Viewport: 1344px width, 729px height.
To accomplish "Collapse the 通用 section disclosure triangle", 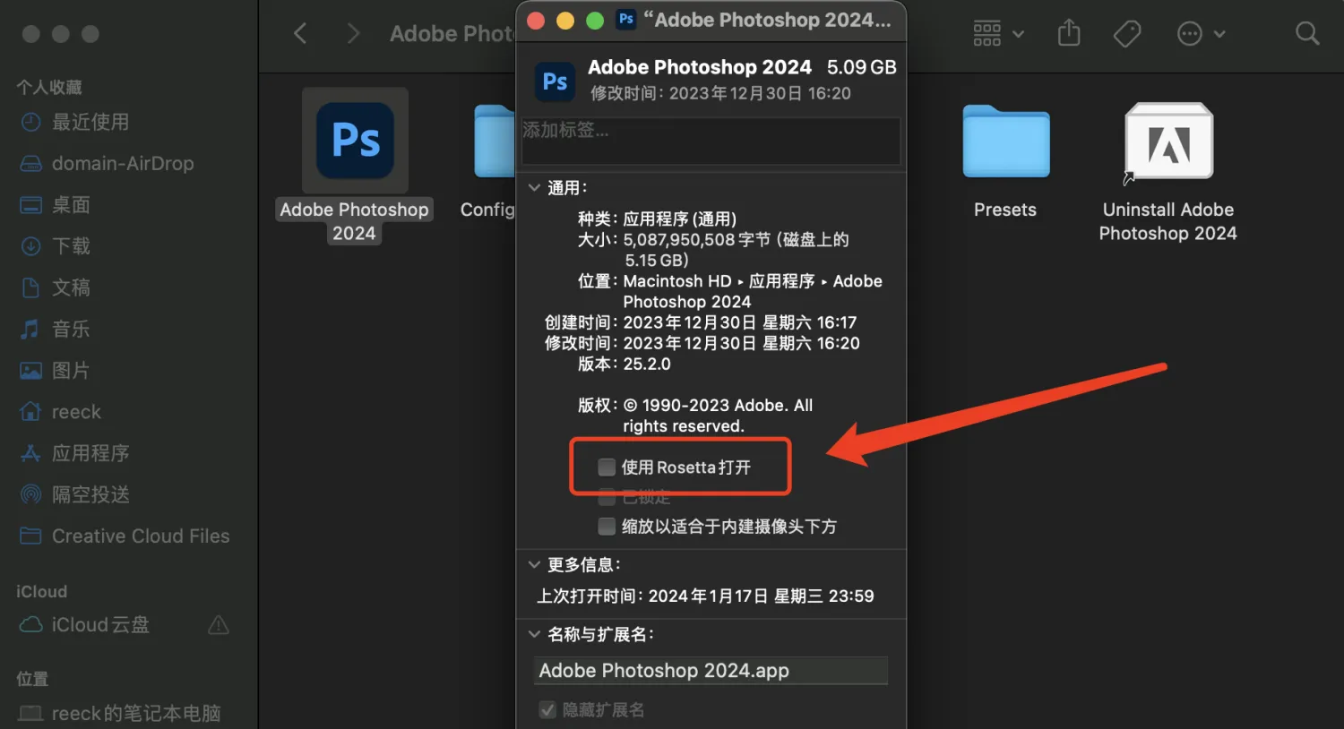I will (534, 187).
